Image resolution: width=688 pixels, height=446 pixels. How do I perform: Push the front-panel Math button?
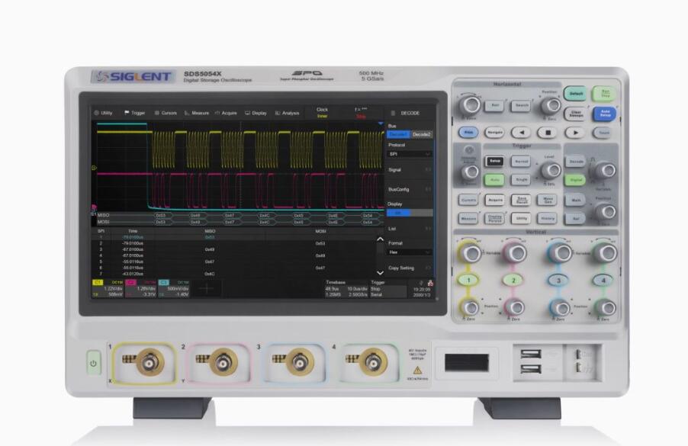[576, 200]
